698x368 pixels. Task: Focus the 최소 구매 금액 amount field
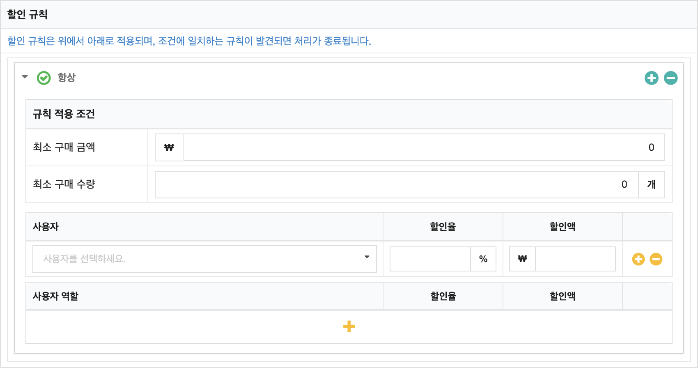pyautogui.click(x=424, y=147)
